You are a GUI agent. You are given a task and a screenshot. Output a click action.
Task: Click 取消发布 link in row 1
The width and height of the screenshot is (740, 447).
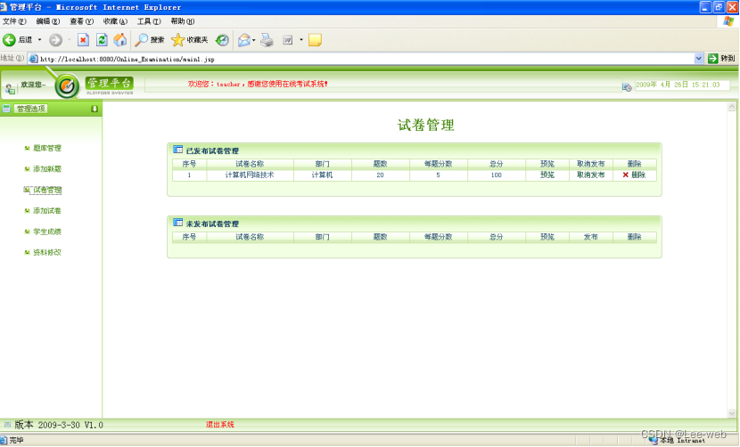[x=590, y=175]
